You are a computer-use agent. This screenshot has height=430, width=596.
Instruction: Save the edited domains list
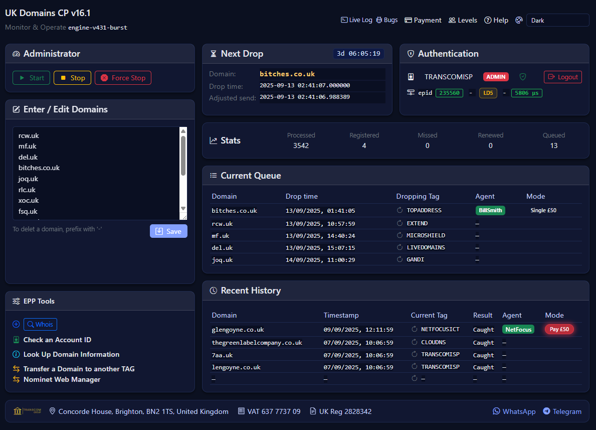tap(168, 231)
